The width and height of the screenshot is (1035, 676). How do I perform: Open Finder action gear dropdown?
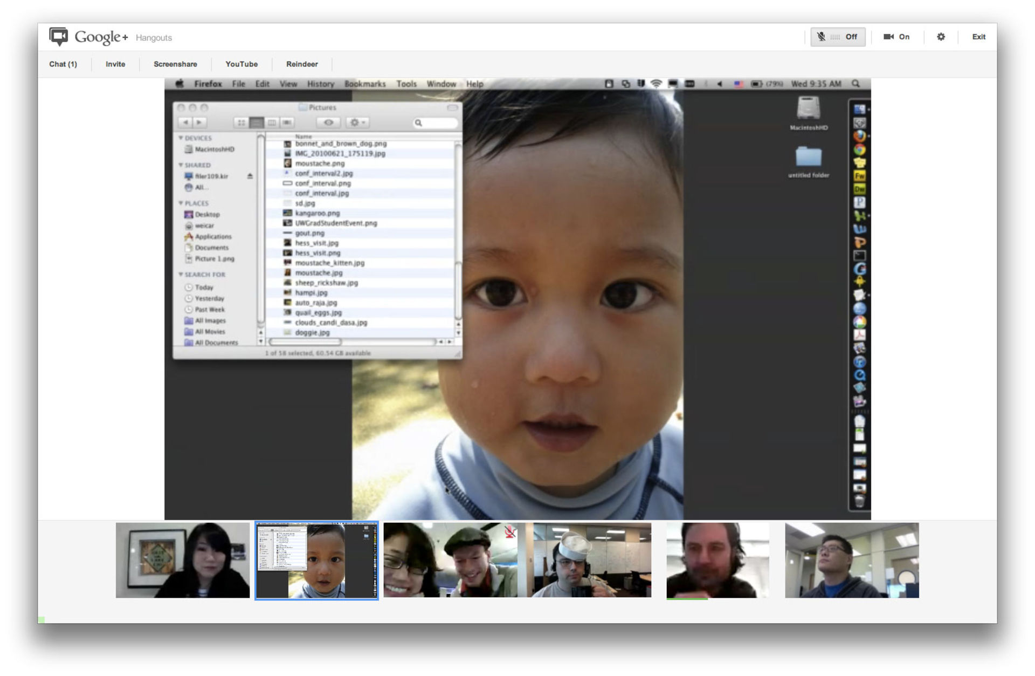[x=357, y=122]
